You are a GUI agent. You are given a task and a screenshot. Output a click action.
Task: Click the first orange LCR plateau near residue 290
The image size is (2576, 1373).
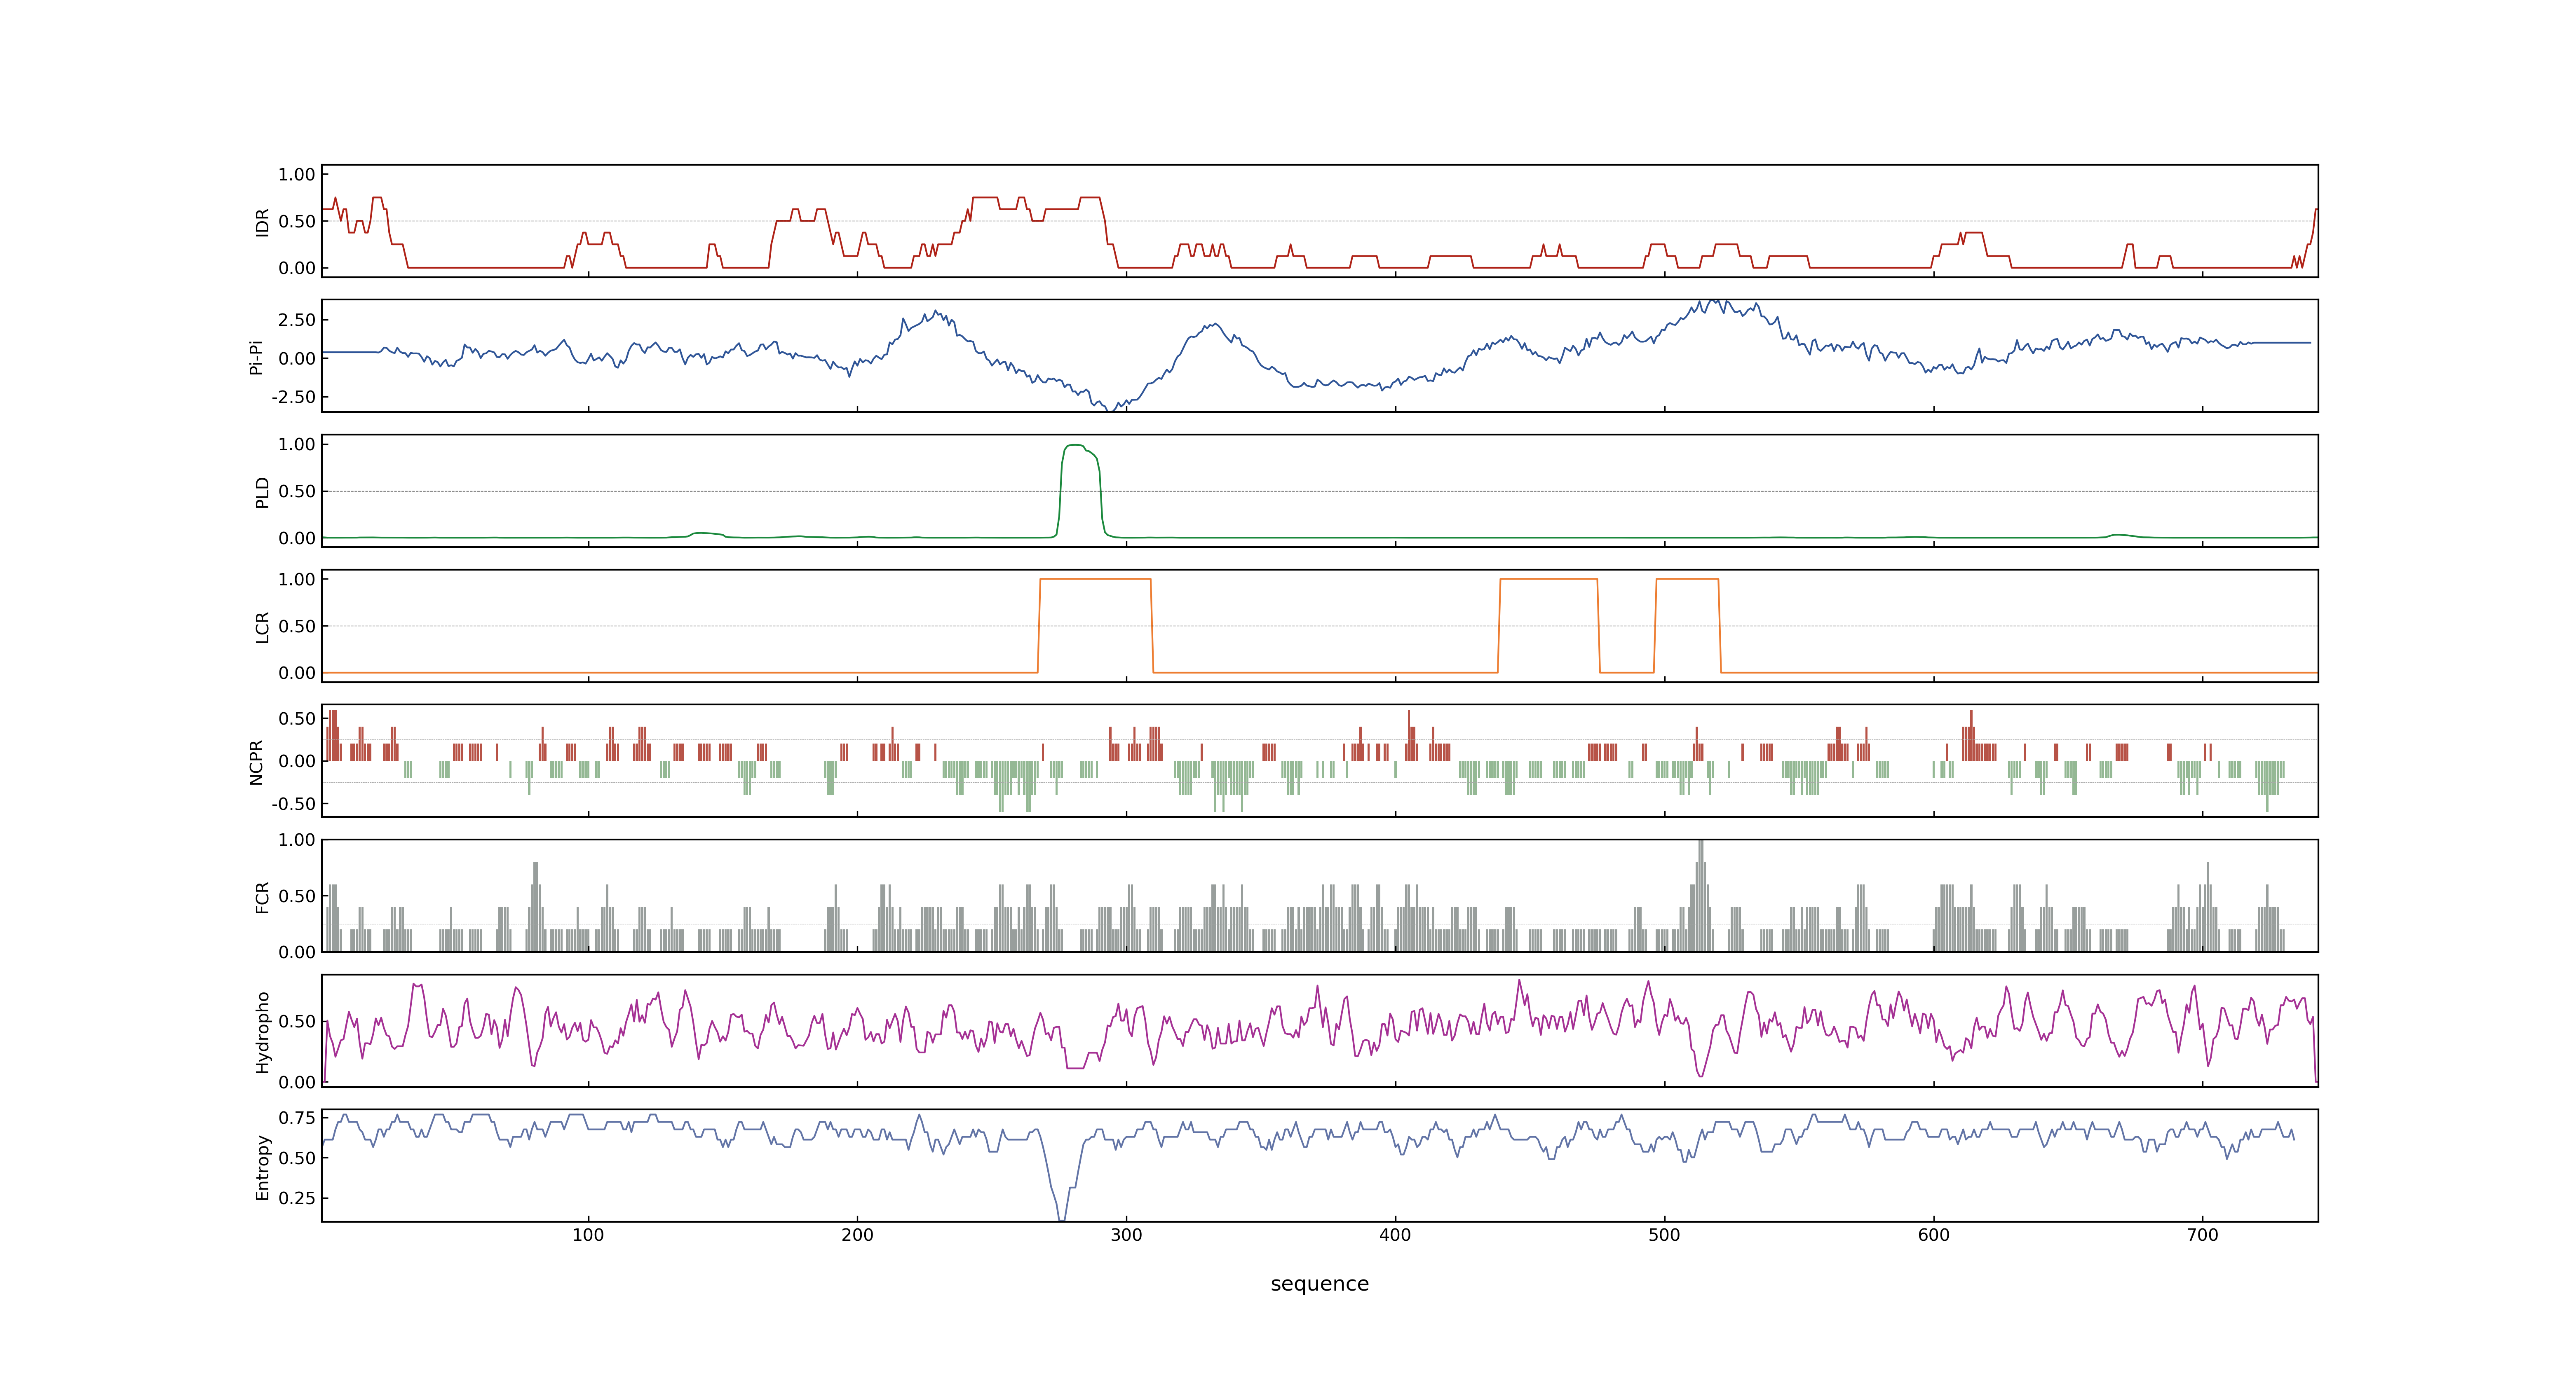click(x=1095, y=580)
